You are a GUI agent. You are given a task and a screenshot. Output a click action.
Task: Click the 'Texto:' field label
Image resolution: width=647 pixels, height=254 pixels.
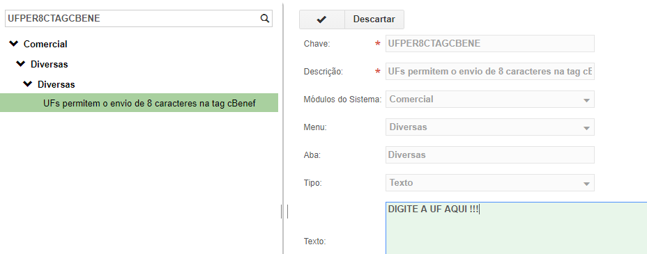pos(314,241)
